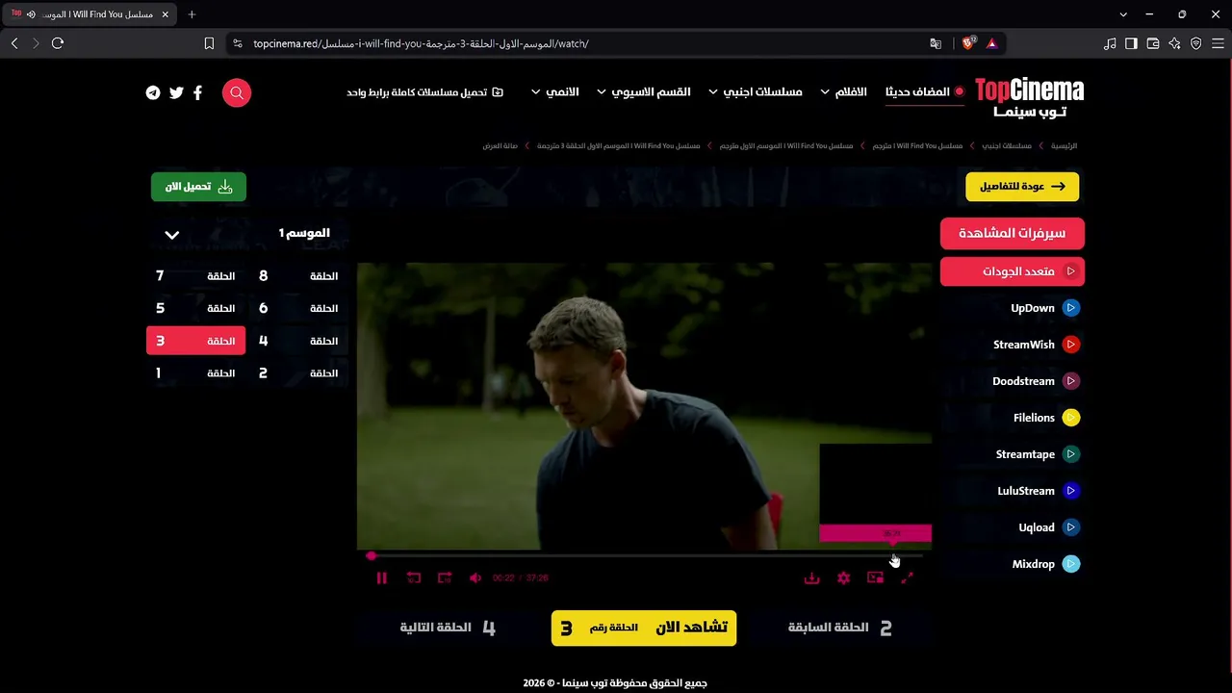Click the green تحميل الان download button
The width and height of the screenshot is (1232, 693).
(x=198, y=187)
